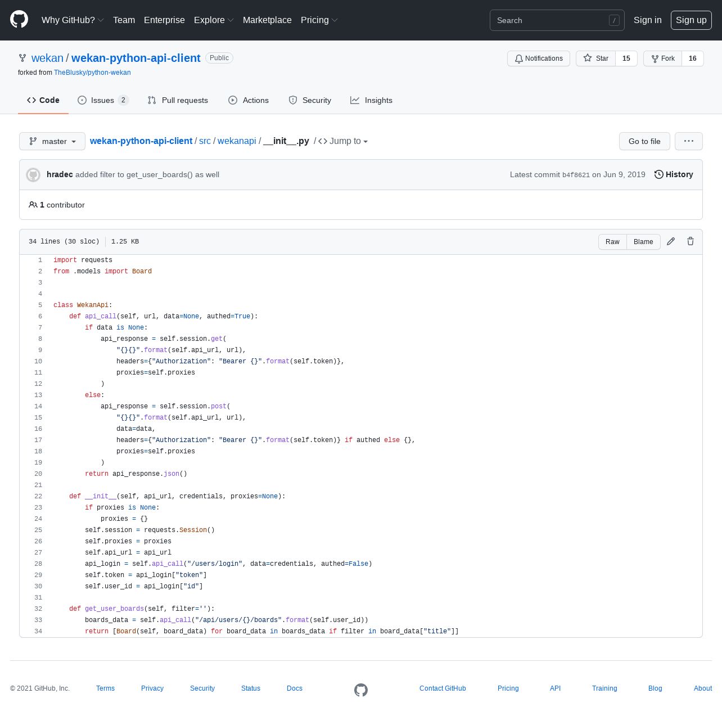The width and height of the screenshot is (722, 725).
Task: Open the fork count 16
Action: pos(693,58)
